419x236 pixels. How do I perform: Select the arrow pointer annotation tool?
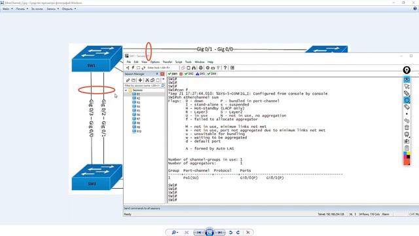click(x=407, y=86)
